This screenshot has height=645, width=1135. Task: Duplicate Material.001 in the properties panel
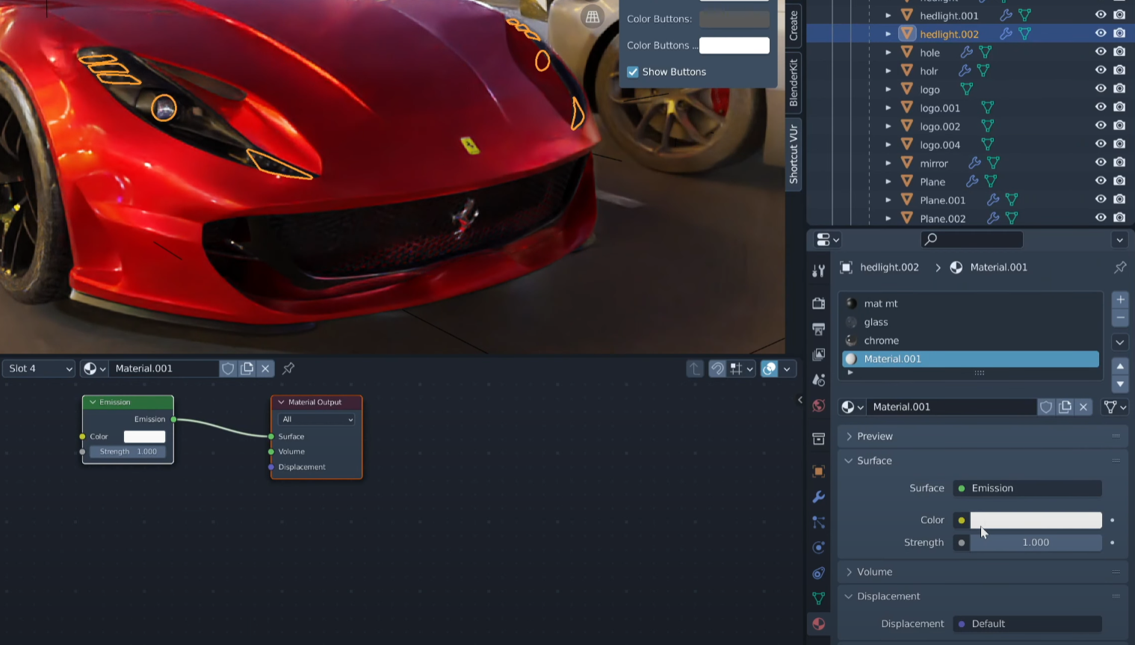coord(1065,407)
